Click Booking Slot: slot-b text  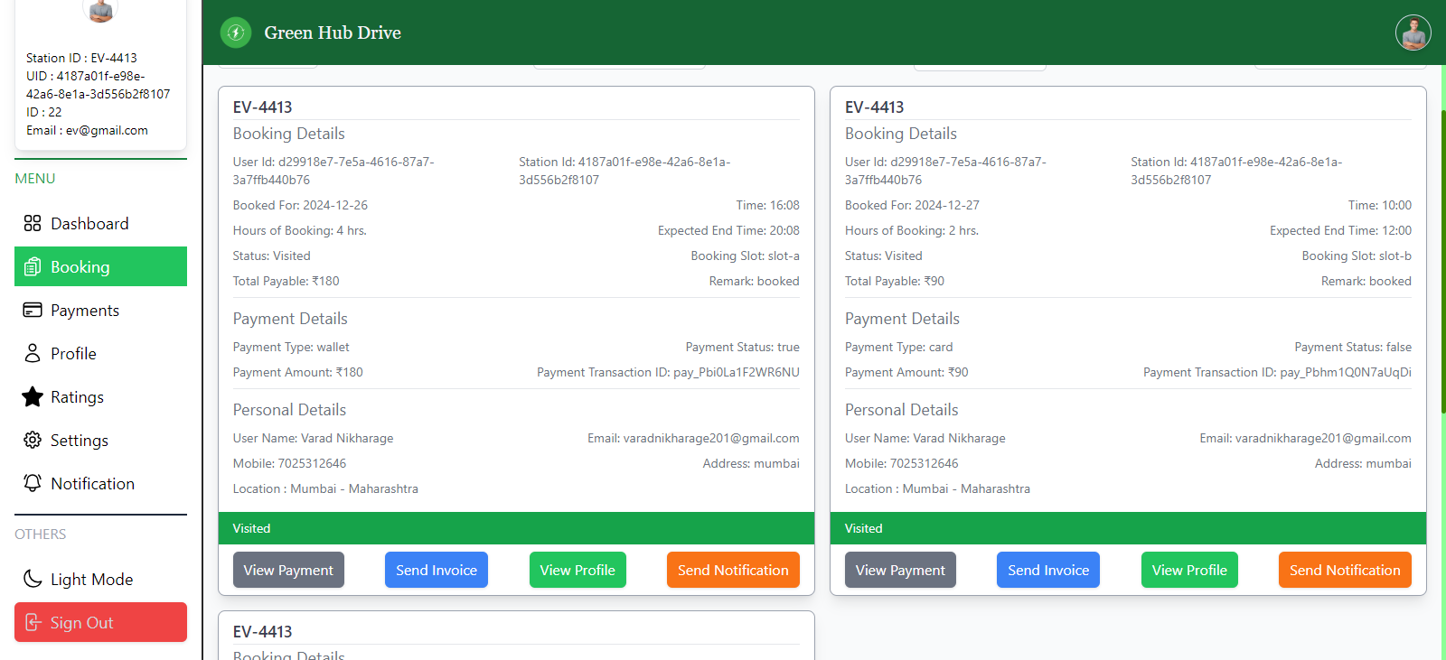click(1357, 256)
